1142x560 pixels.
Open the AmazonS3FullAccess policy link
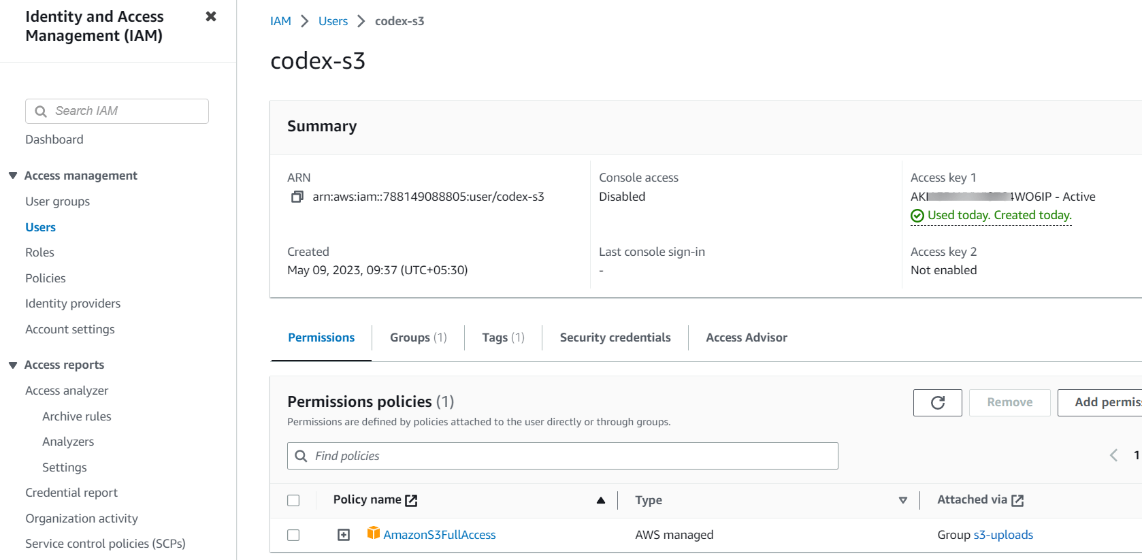440,535
